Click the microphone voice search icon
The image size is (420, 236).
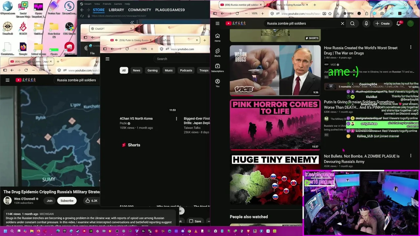coord(366,23)
